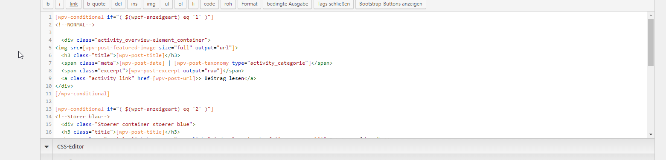Click 'Bootstrap-Buttons anzeigen' button

pos(390,4)
